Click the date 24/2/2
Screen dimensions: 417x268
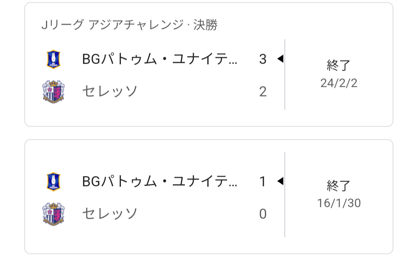coord(339,83)
